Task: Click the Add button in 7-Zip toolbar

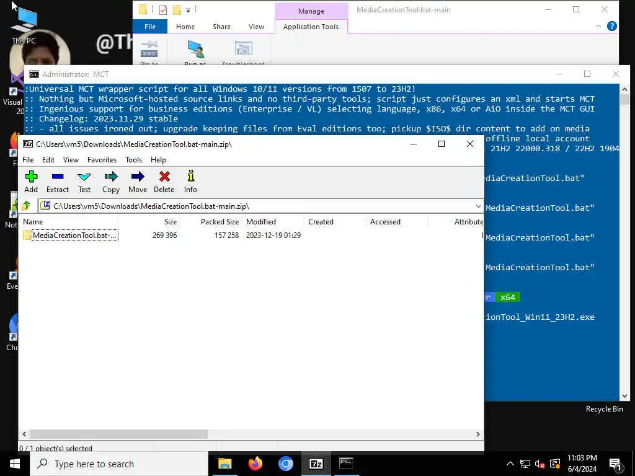Action: coord(31,182)
